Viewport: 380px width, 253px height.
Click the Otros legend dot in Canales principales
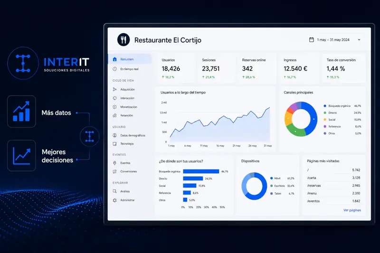click(x=325, y=133)
